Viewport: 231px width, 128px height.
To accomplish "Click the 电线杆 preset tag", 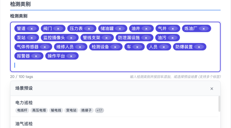I will pos(22,110).
